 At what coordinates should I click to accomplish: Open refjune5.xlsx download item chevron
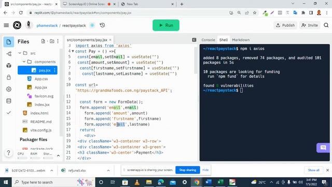(108, 170)
